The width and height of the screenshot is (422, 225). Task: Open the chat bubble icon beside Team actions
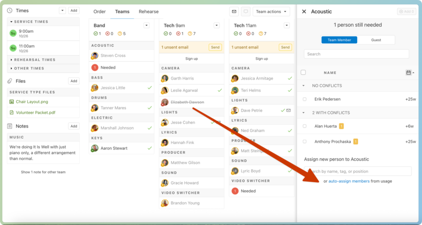pyautogui.click(x=246, y=12)
